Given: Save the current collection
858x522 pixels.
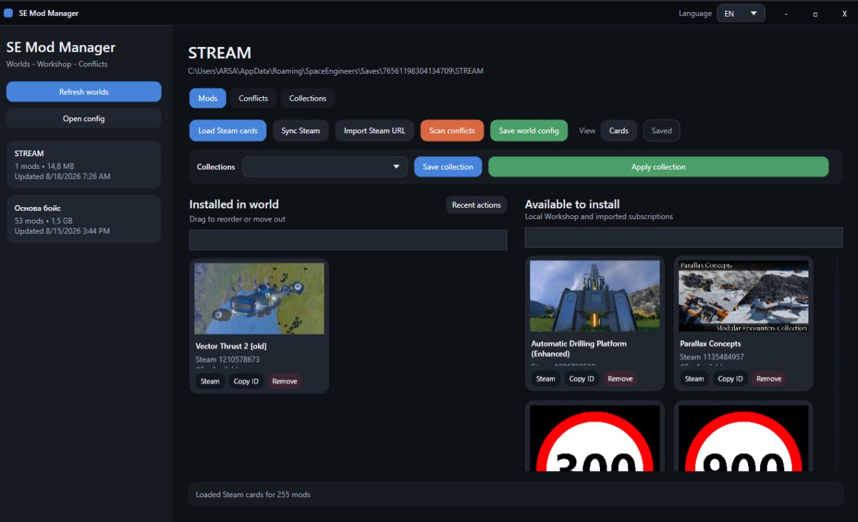Looking at the screenshot, I should (448, 167).
